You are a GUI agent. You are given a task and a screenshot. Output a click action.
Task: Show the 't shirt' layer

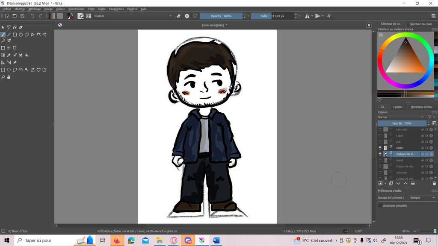click(380, 136)
